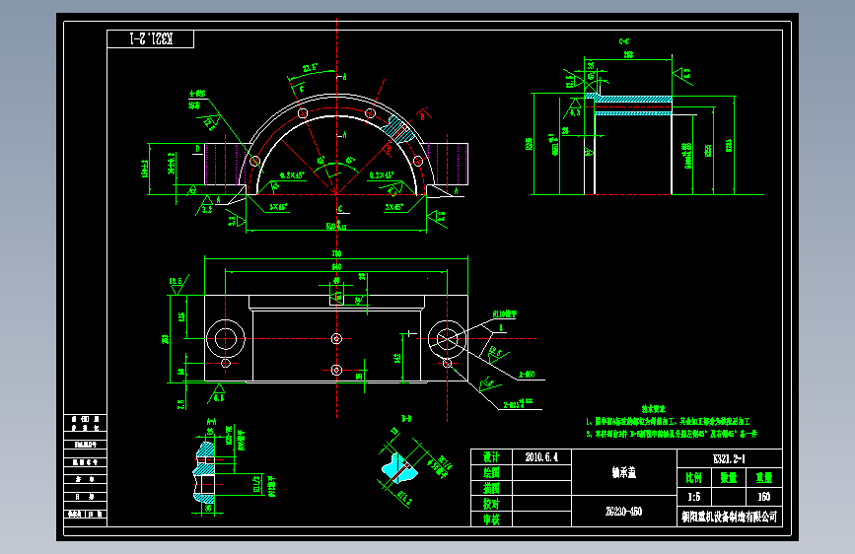Click the scale value 1:5
Screen dimensions: 855x554
point(693,497)
